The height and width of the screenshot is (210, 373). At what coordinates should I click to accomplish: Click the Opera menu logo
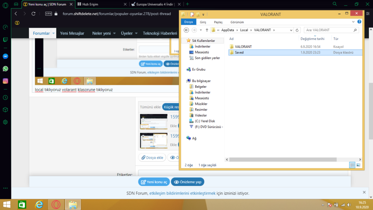(5, 5)
